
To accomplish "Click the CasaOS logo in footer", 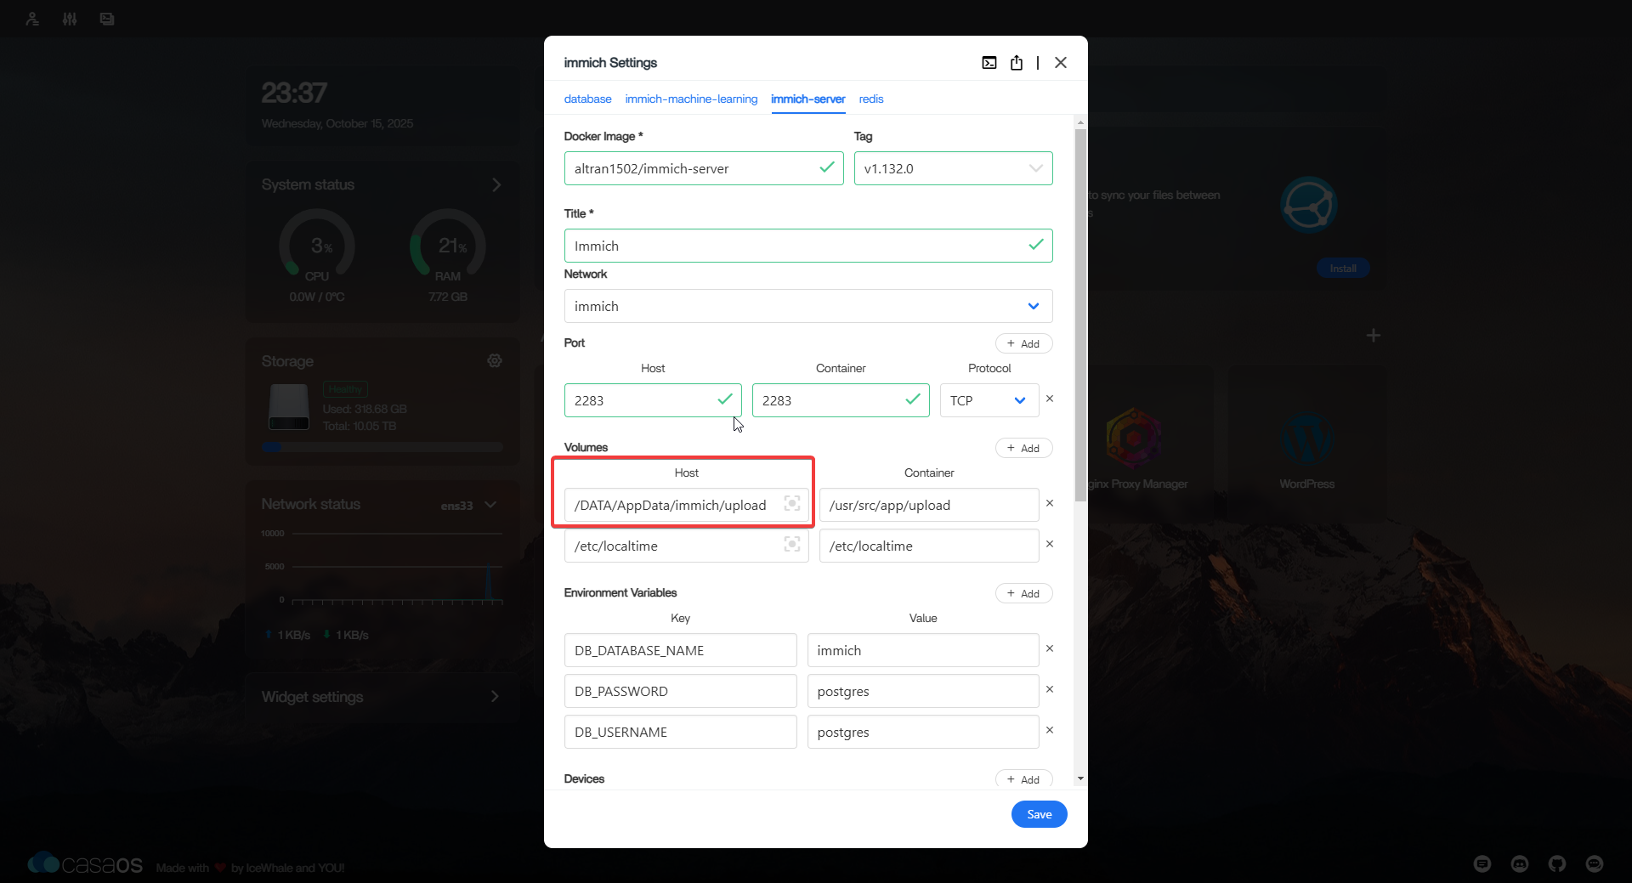I will (x=85, y=864).
